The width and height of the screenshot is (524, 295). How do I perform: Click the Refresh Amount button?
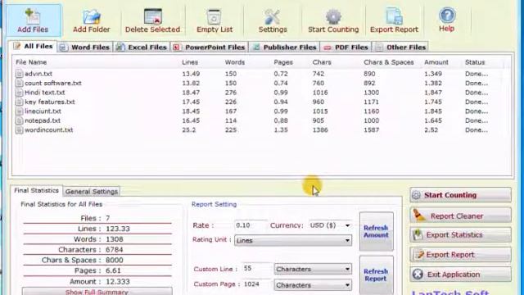[x=377, y=231]
